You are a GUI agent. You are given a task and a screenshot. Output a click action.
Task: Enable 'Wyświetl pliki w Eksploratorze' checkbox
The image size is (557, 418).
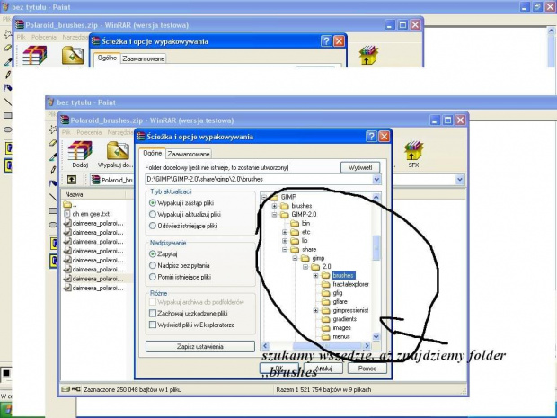[x=153, y=325]
